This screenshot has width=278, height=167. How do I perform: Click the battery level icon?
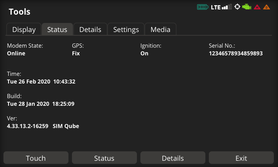coord(203,7)
